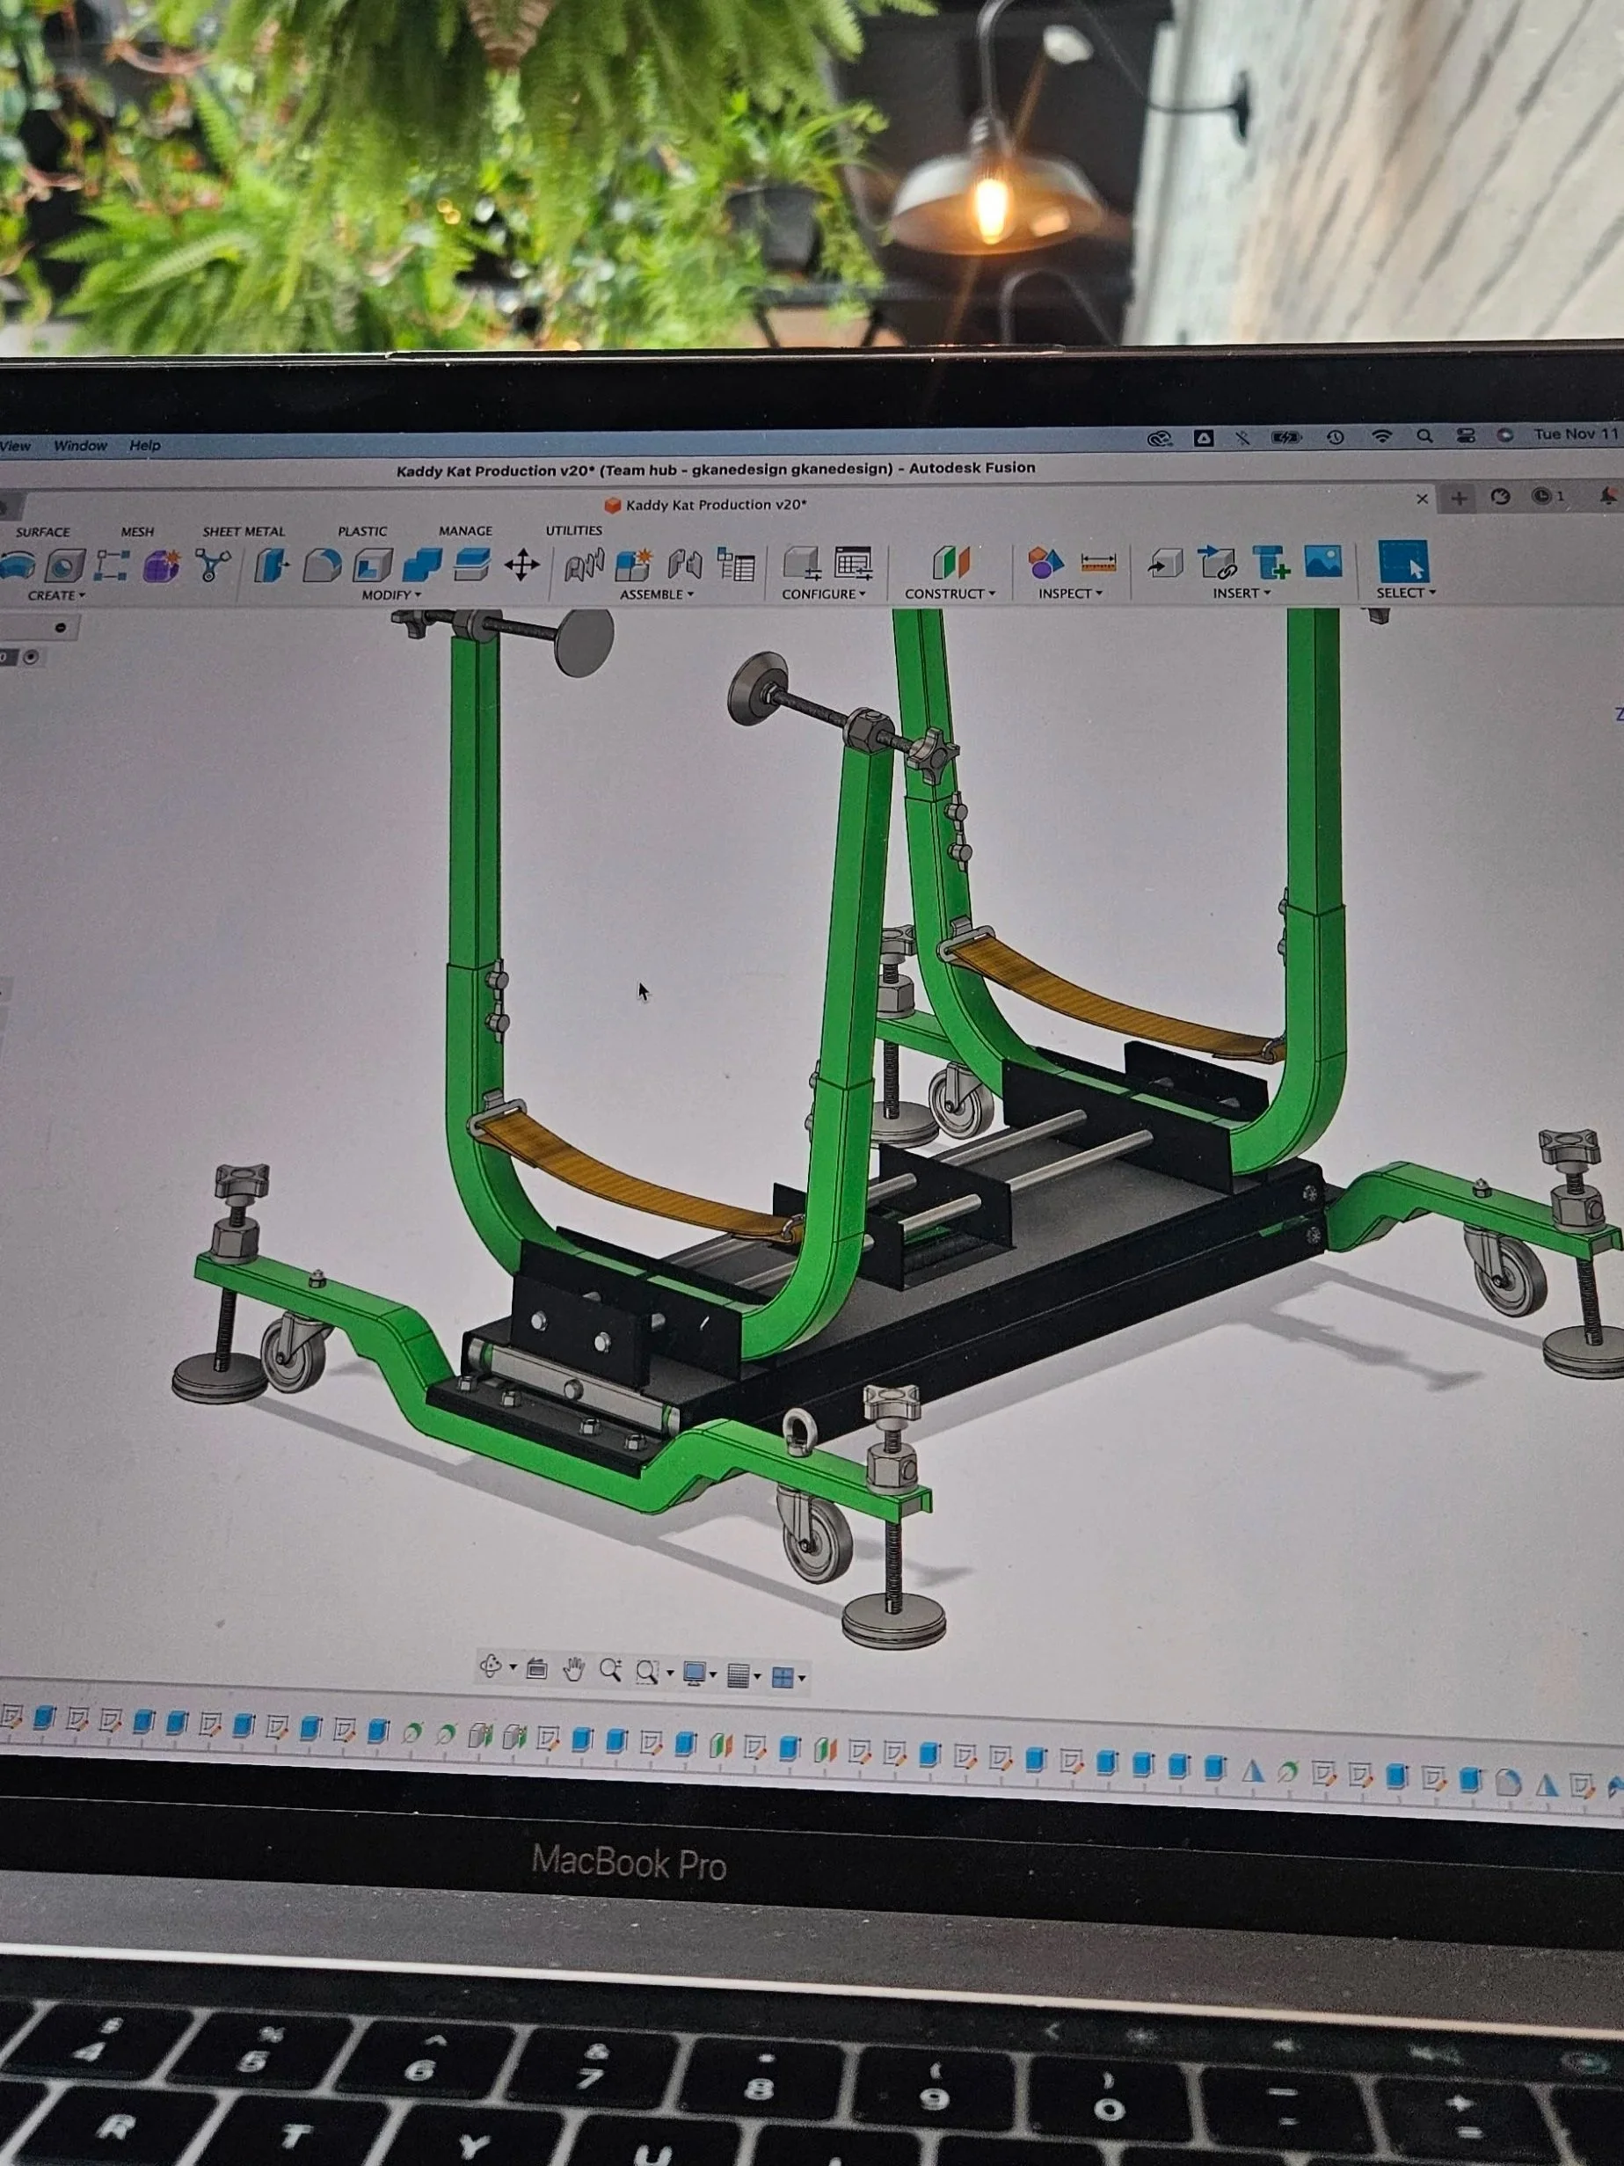Expand the ASSEMBLE dropdown
Viewport: 1624px width, 2166px height.
[x=656, y=594]
